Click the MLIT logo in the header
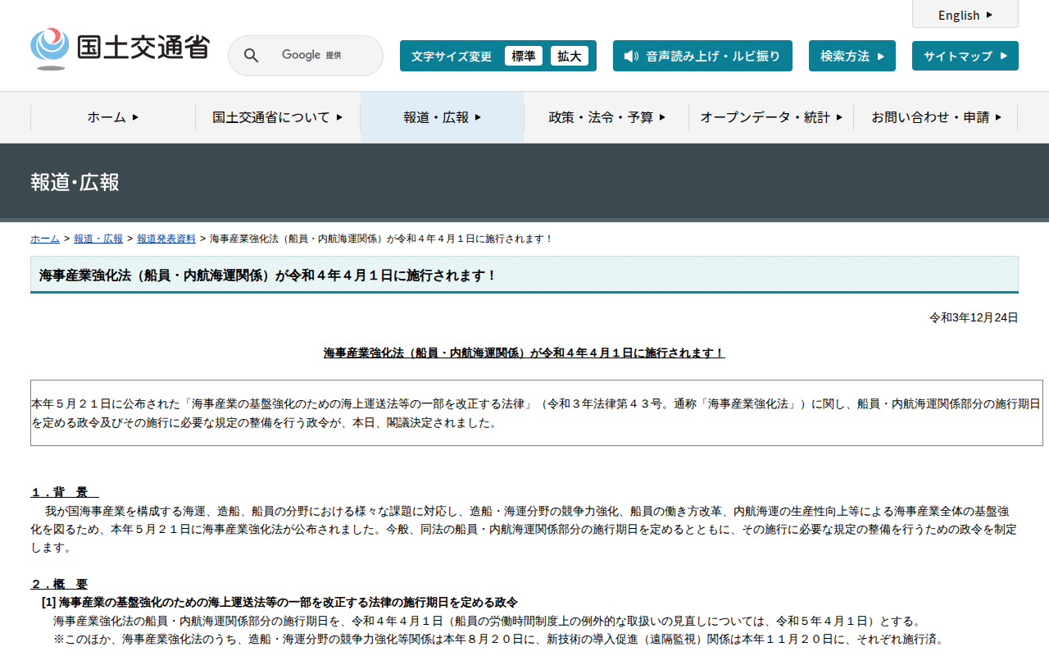Image resolution: width=1049 pixels, height=656 pixels. [120, 48]
